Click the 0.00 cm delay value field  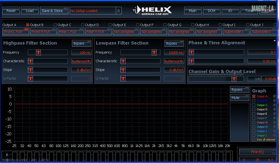(262, 61)
